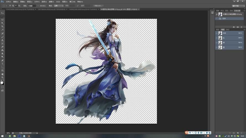The height and width of the screenshot is (138, 246).
Task: Change the screen mode
Action: pyautogui.click(x=2, y=91)
